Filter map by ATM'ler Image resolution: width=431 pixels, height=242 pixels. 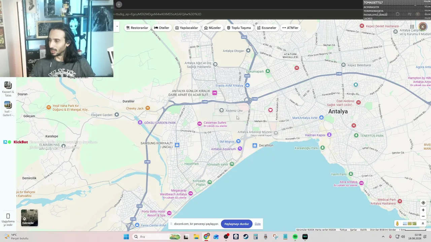tap(290, 28)
